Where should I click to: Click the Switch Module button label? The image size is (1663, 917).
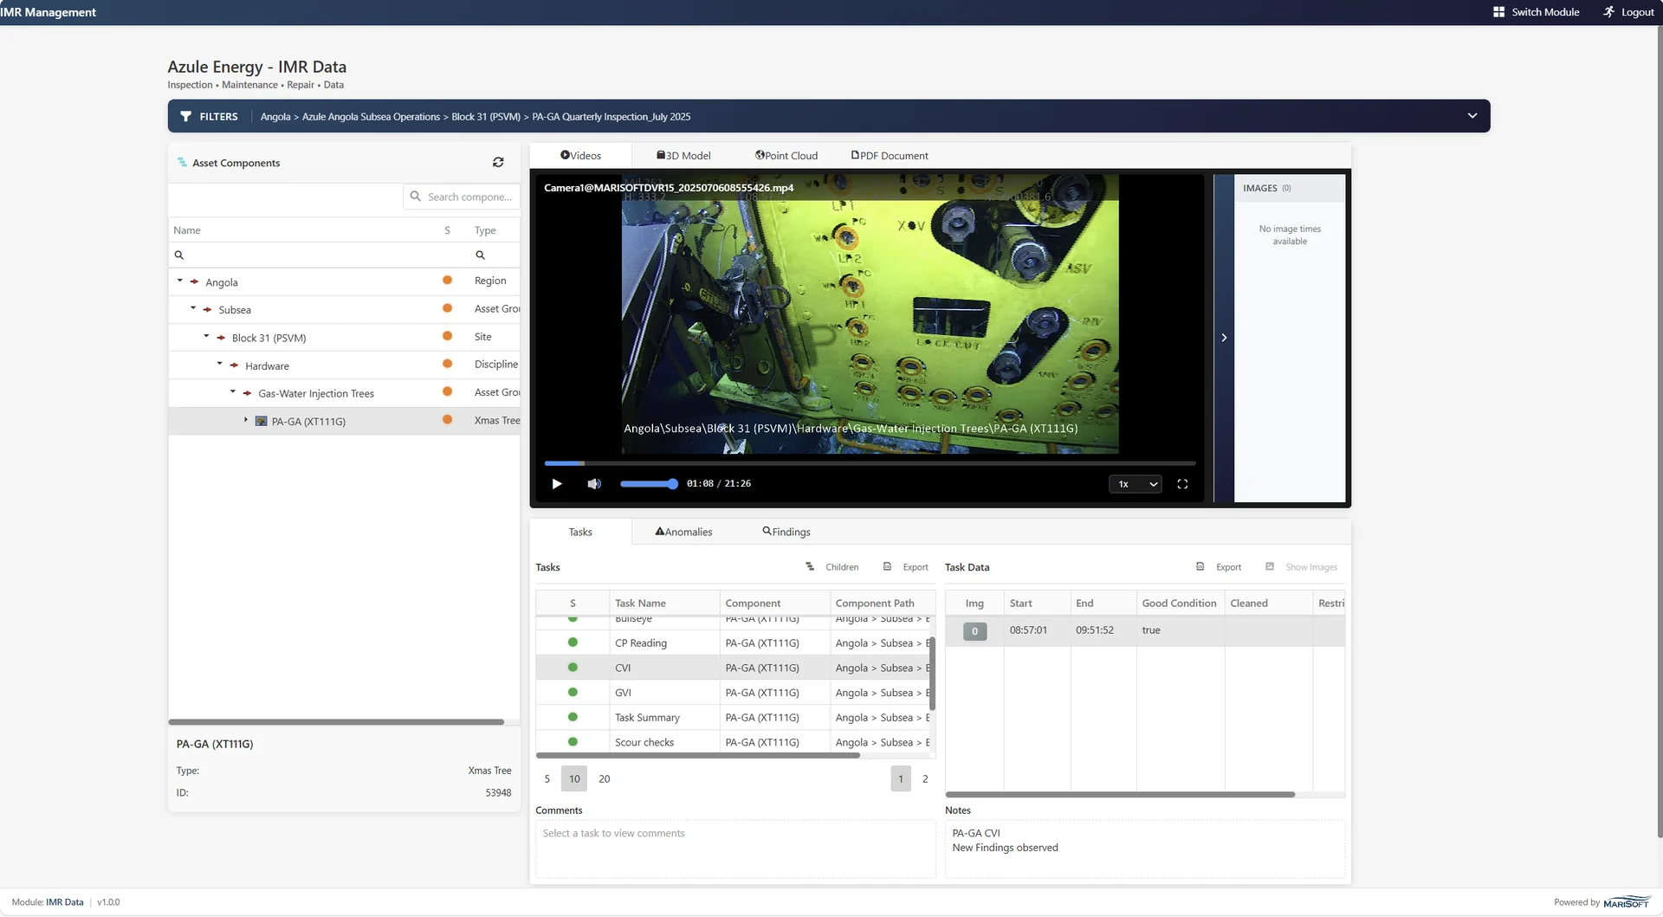point(1545,12)
